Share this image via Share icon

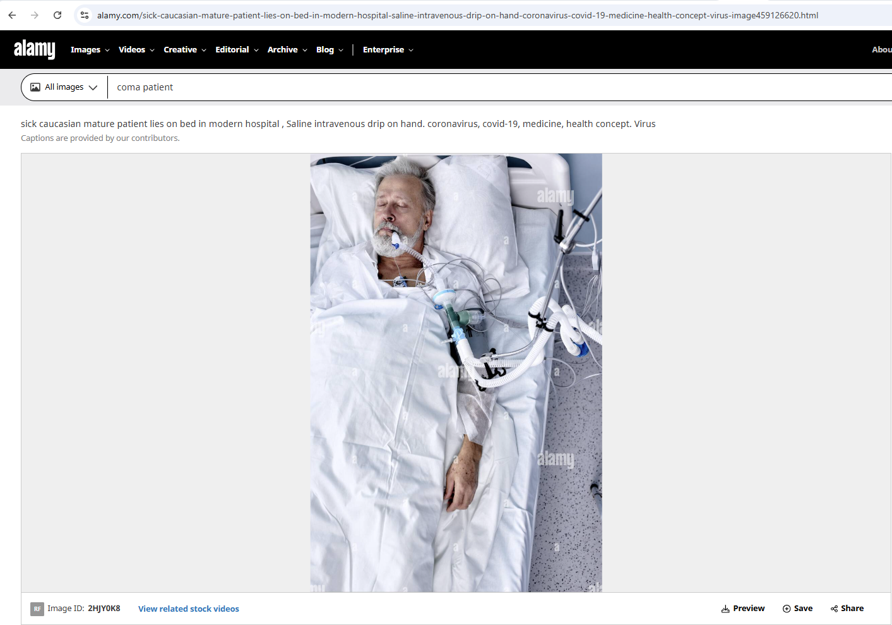coord(834,609)
